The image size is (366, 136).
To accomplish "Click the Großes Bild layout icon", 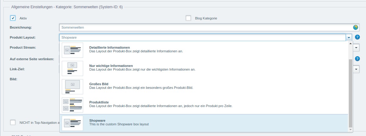I will coord(72,86).
